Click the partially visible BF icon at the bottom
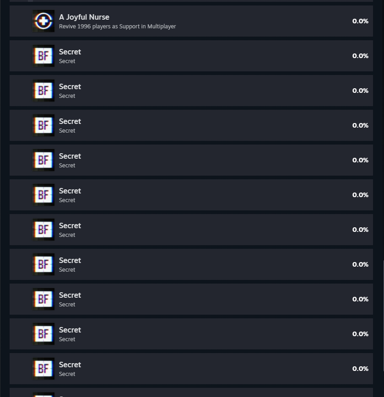This screenshot has width=384, height=397. [x=43, y=395]
